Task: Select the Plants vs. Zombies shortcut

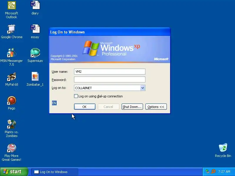Action: click(x=11, y=124)
